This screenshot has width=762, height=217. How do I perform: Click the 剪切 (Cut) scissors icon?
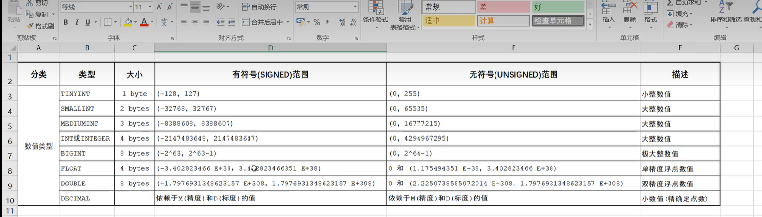[29, 3]
